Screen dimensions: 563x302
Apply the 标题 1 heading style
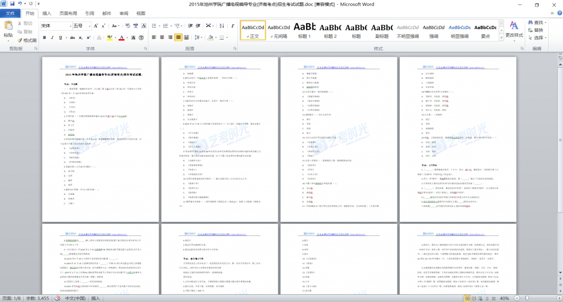click(305, 30)
